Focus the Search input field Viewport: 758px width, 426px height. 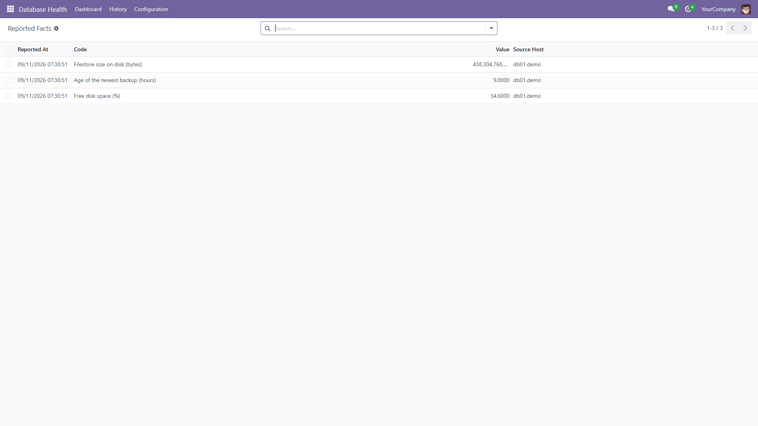point(379,28)
